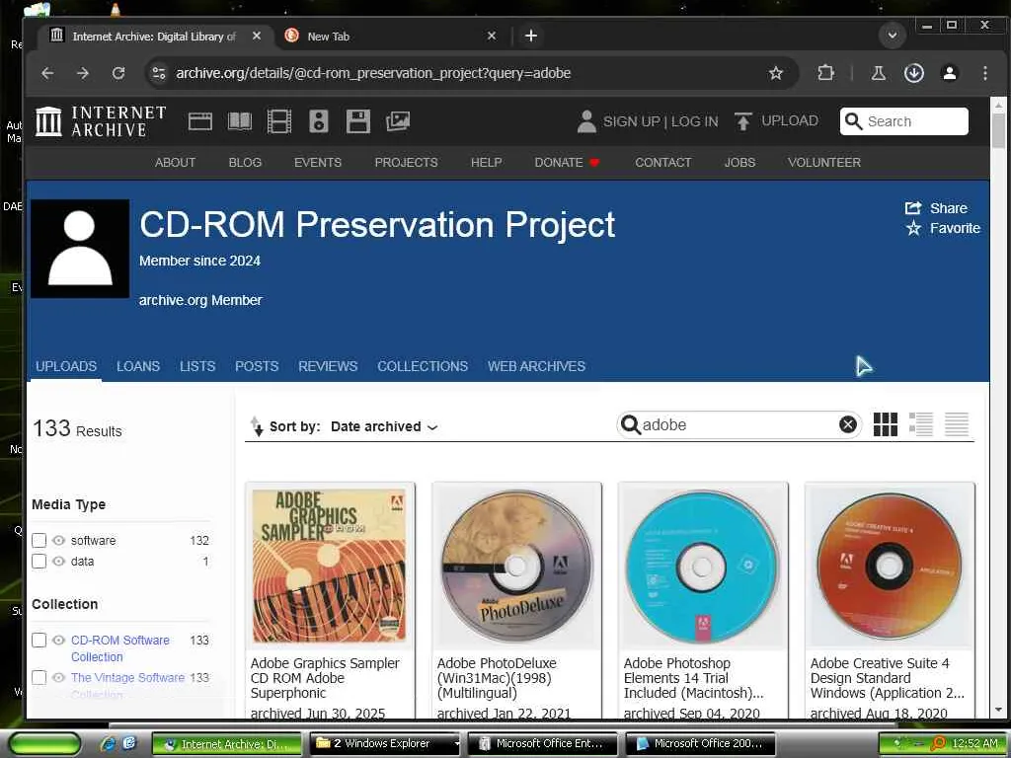Open the Internet Archive home logo
Screen dimensions: 1011x758
[101, 121]
